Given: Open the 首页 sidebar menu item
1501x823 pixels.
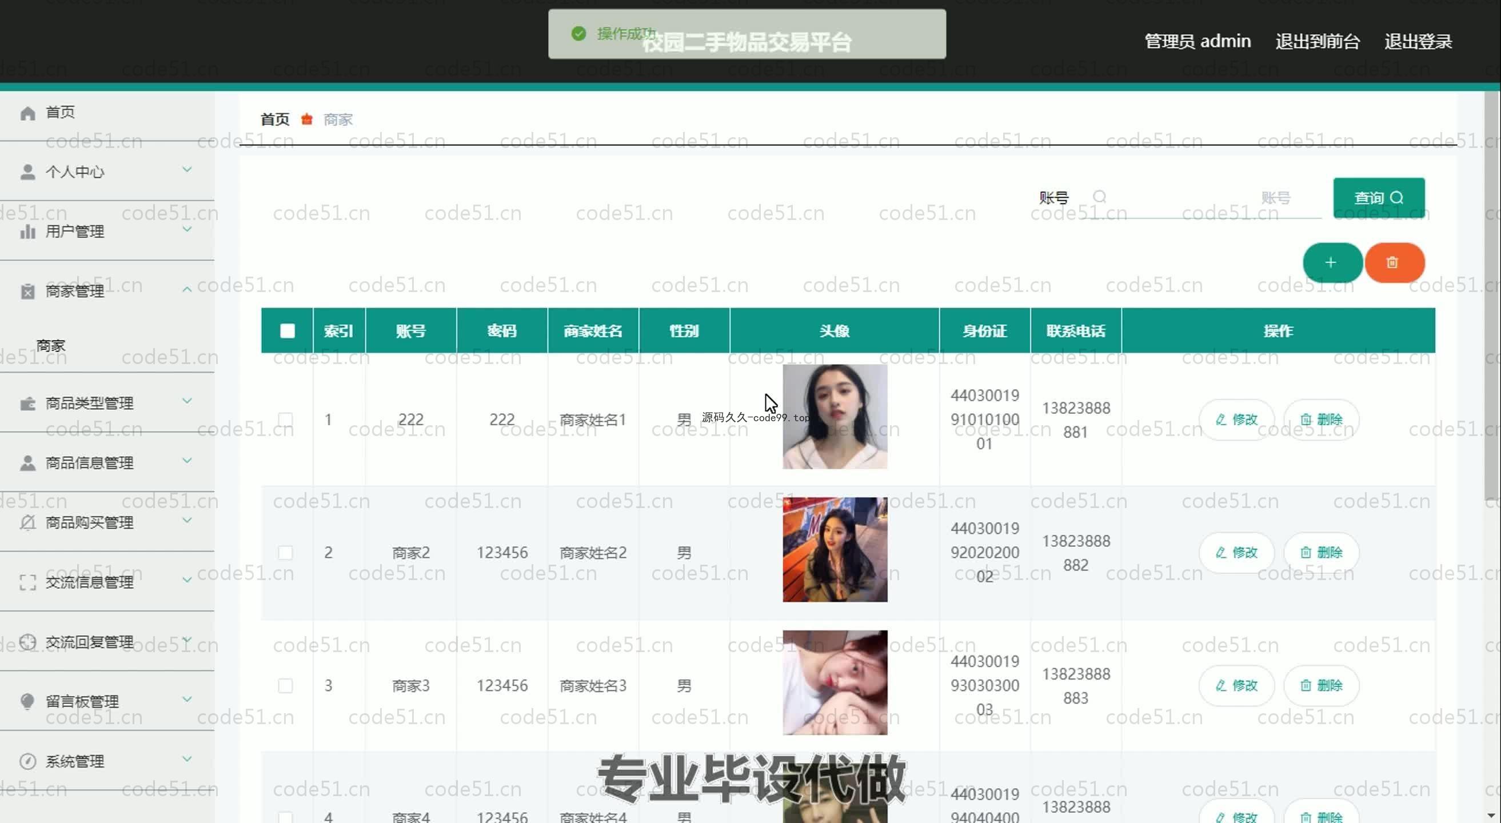Looking at the screenshot, I should coord(107,113).
